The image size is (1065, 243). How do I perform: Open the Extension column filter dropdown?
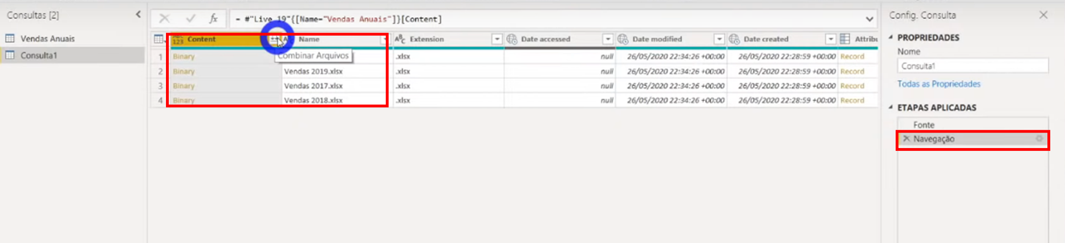point(497,39)
